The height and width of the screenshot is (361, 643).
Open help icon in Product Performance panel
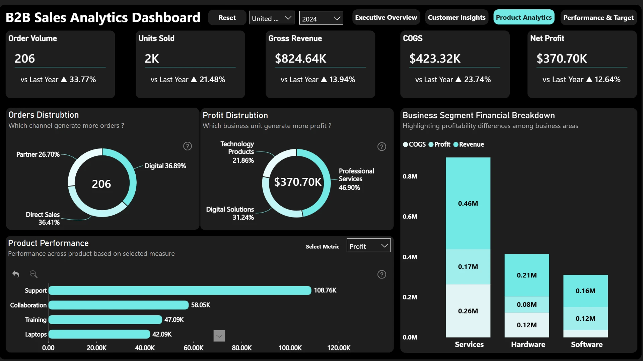click(382, 274)
